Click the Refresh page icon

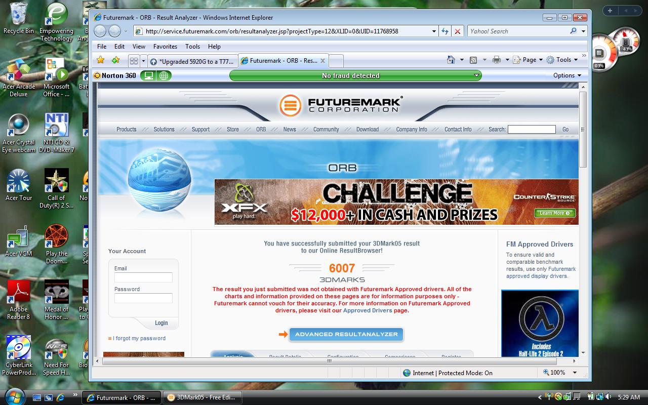coord(445,31)
